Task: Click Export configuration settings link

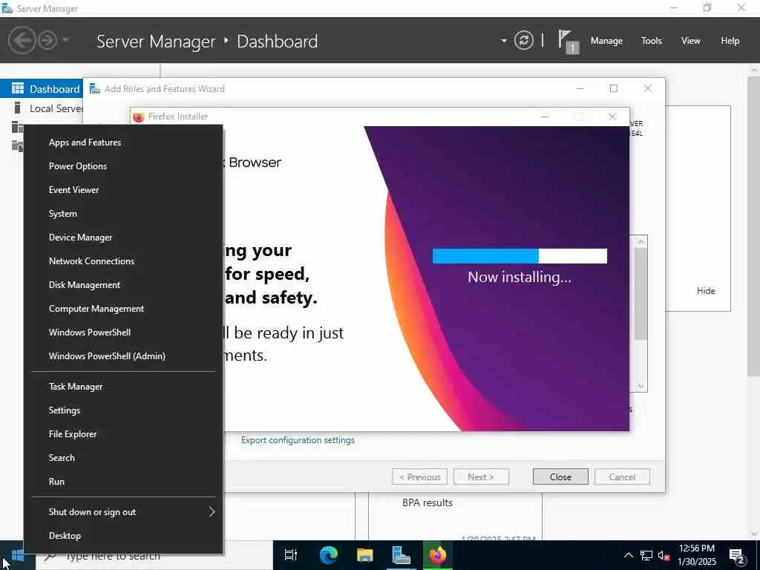Action: 298,440
